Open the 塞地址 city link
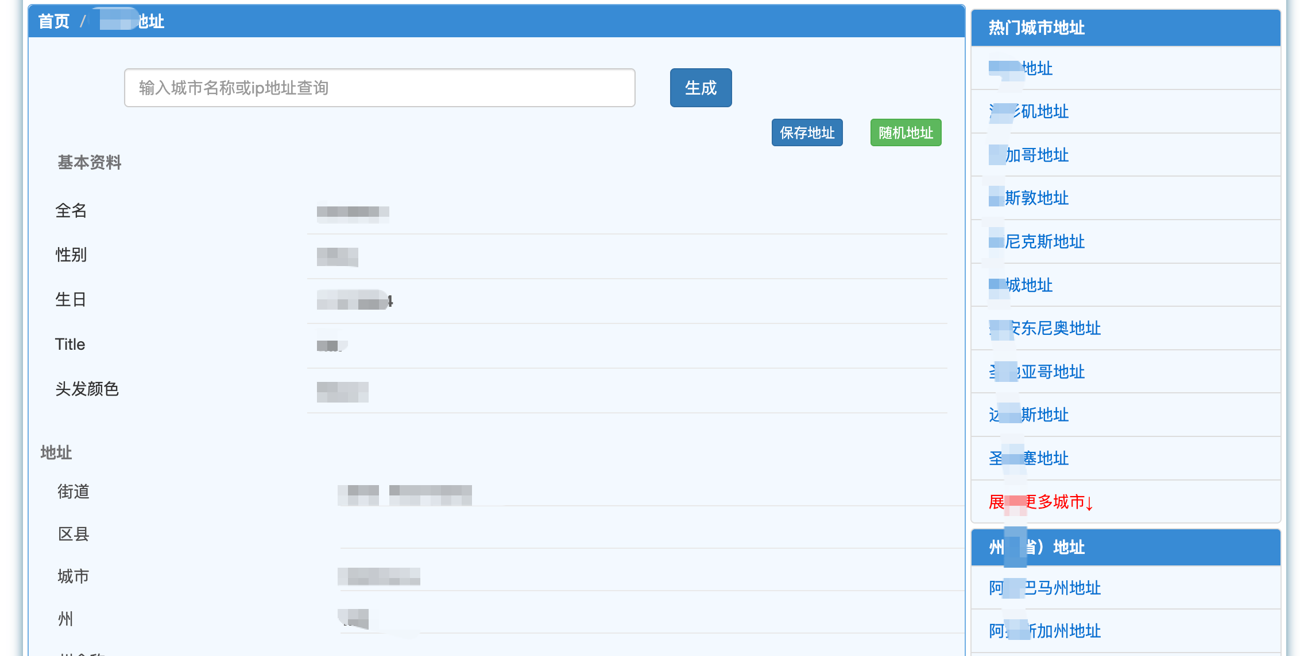 tap(1029, 458)
